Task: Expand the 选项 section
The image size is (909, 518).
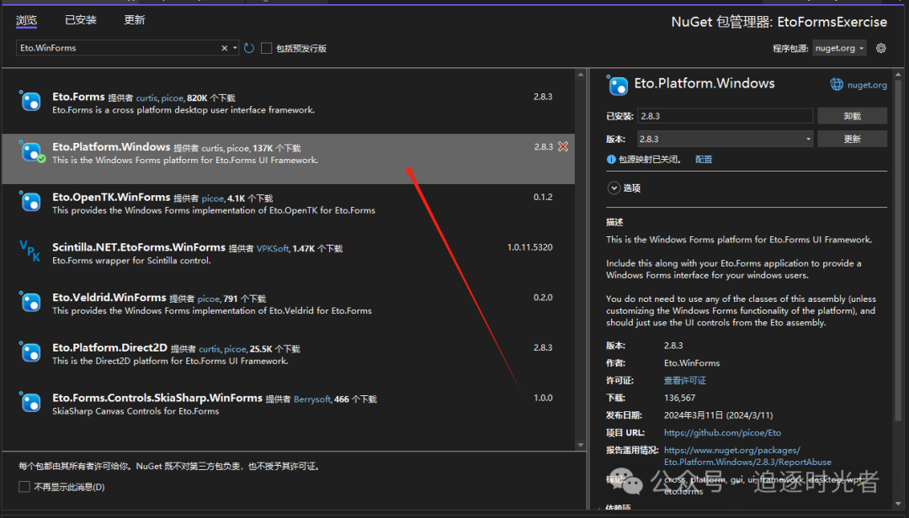Action: [614, 188]
